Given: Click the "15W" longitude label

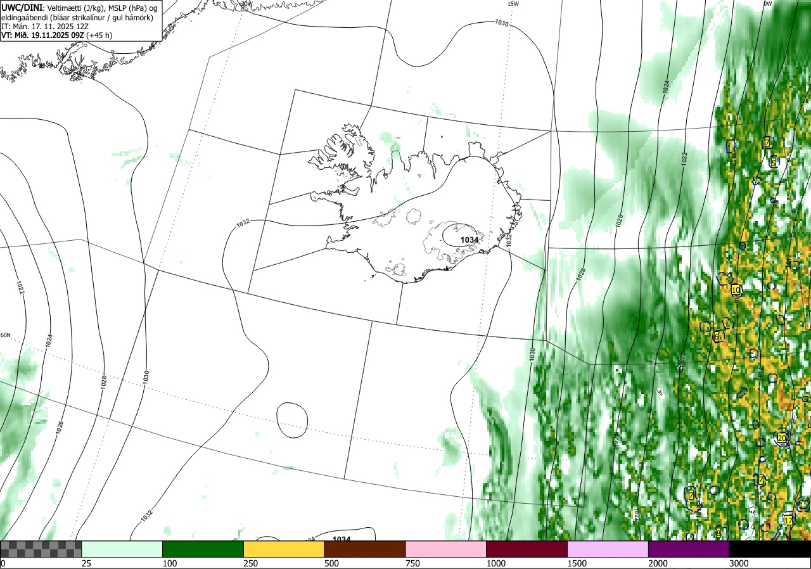Looking at the screenshot, I should click(513, 4).
